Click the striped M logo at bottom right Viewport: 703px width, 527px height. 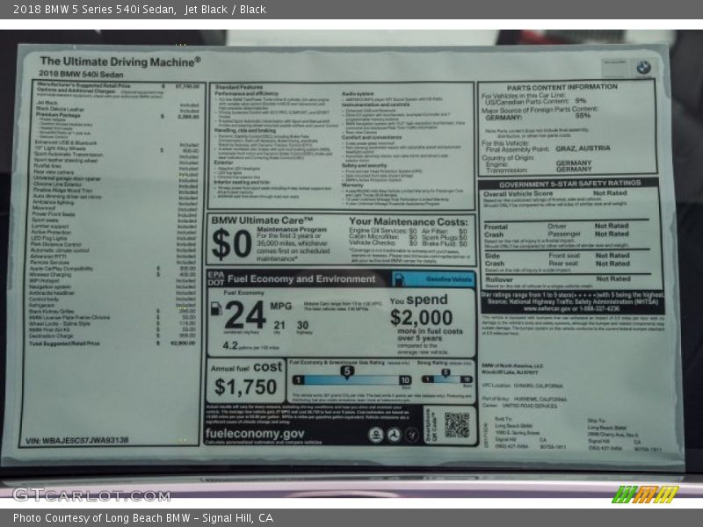pos(644,495)
